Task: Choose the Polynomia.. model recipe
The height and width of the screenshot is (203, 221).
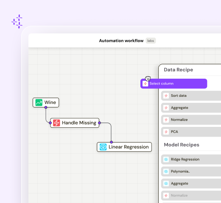Action: 191,172
